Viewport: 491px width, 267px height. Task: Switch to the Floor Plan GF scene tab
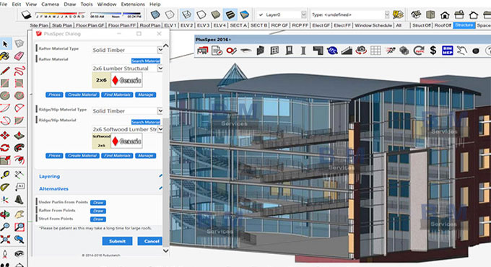(x=90, y=25)
